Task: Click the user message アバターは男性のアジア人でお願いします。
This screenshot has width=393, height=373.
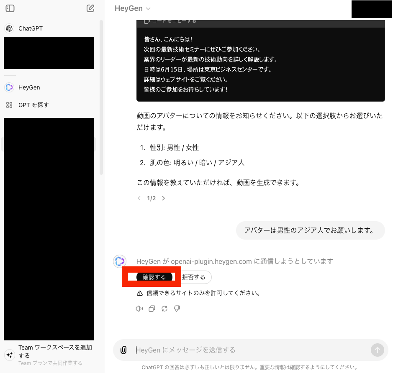Action: [310, 230]
